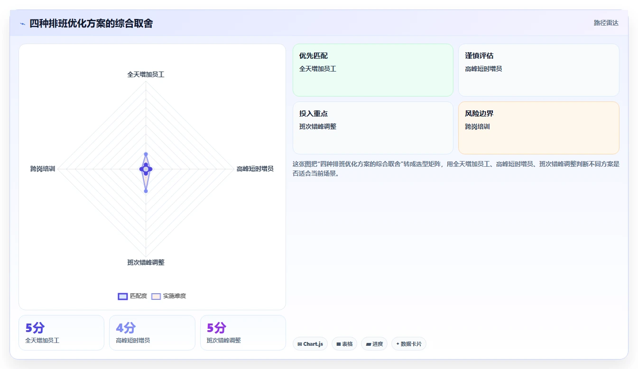The width and height of the screenshot is (638, 369).
Task: Click the description paragraph starting with 这张图把
Action: 456,169
